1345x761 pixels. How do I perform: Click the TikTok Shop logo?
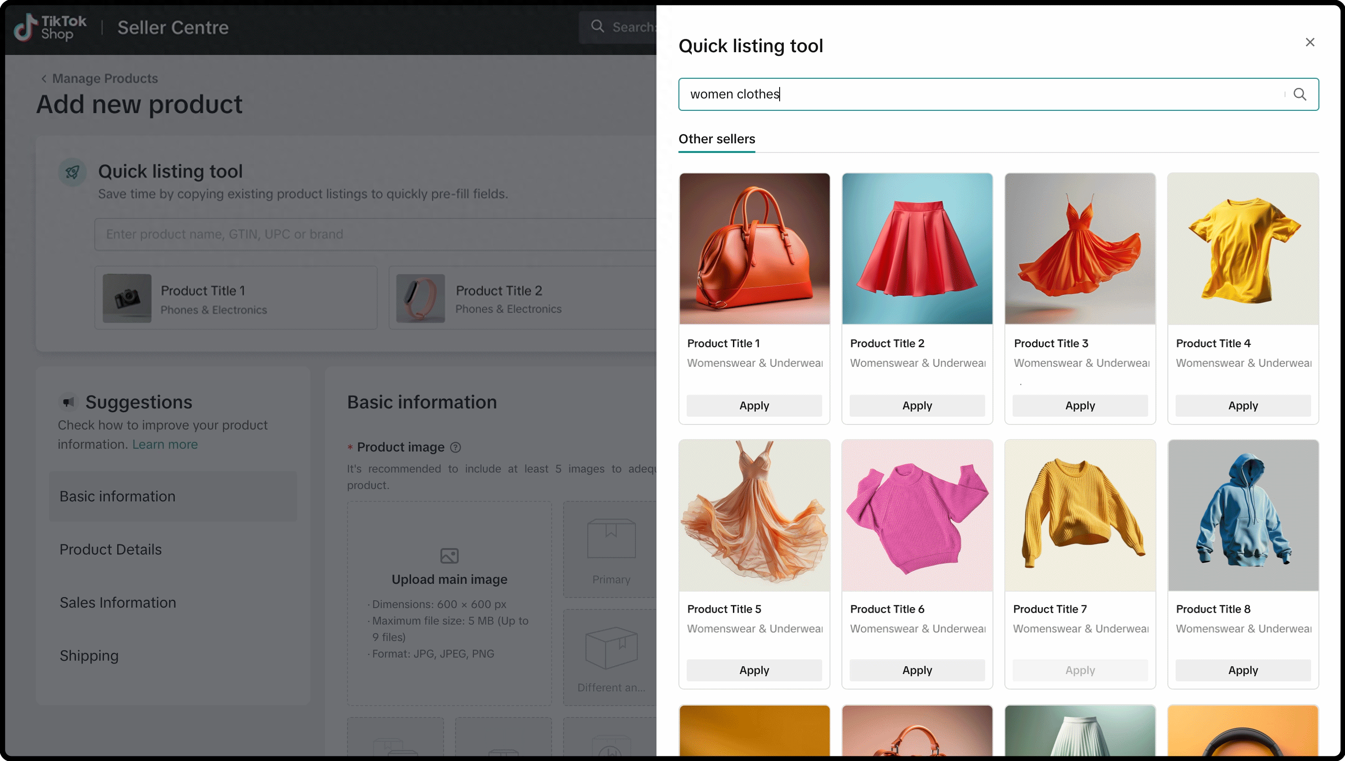[50, 27]
